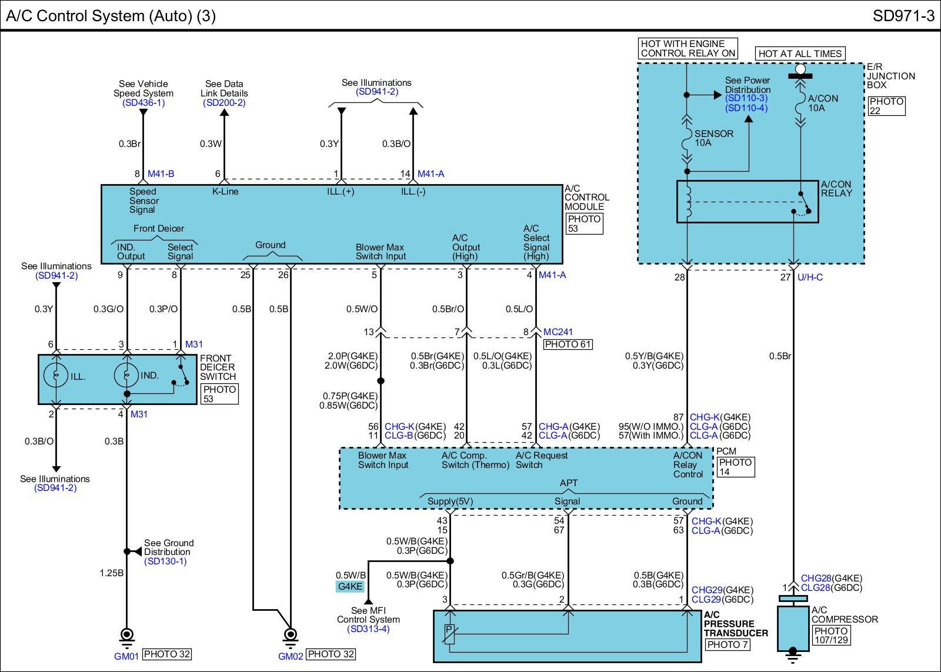Select the ILL. lamp symbol in deicer switch
The width and height of the screenshot is (941, 672).
56,375
